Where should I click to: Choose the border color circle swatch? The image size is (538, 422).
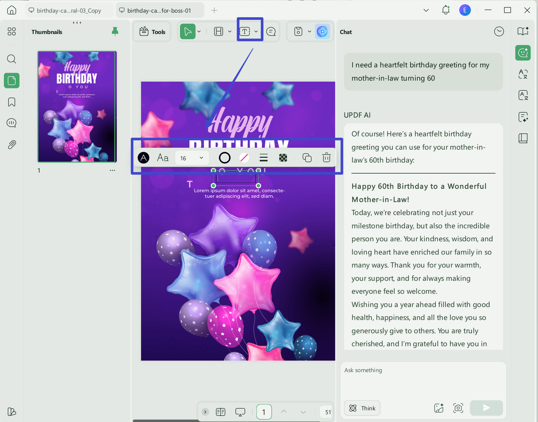click(224, 158)
